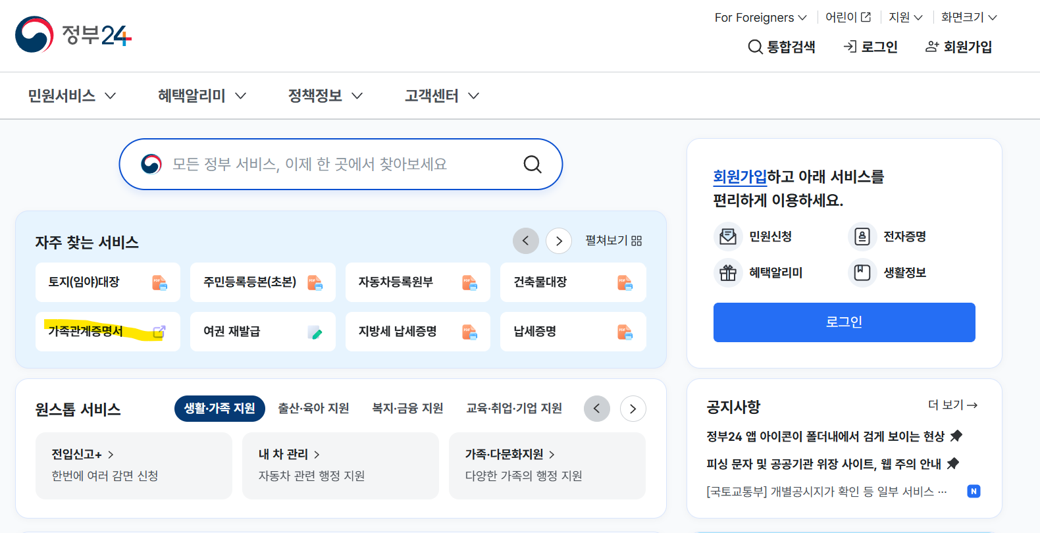The image size is (1040, 533).
Task: Click the PDF icon on 주민등록등본(초본)
Action: [315, 283]
